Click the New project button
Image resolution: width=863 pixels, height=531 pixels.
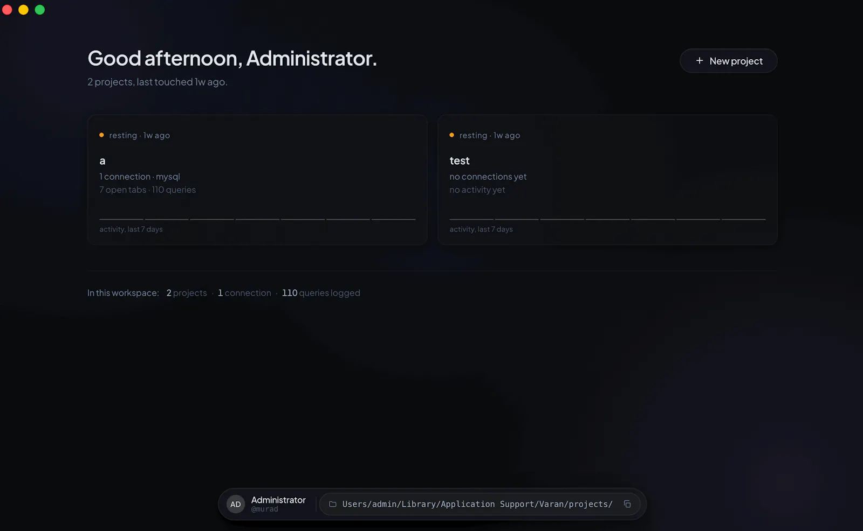point(728,61)
